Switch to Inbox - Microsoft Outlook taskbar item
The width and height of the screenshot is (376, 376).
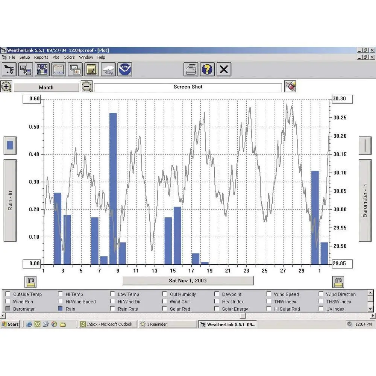click(x=107, y=324)
